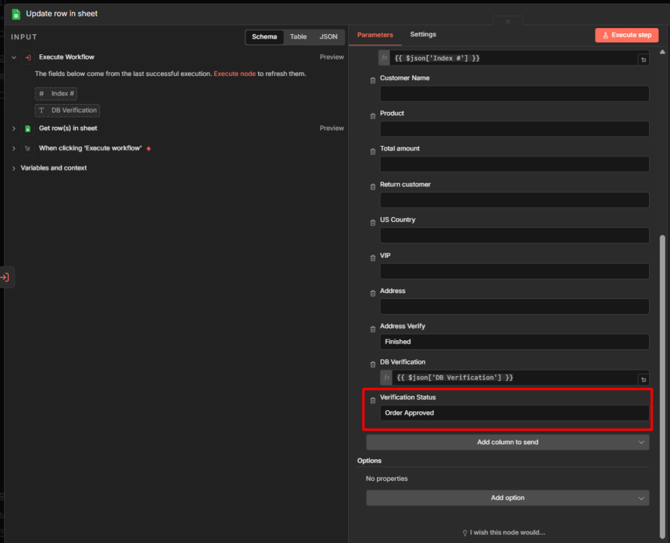Viewport: 670px width, 543px height.
Task: Collapse the Execute Workflow section
Action: pyautogui.click(x=13, y=57)
